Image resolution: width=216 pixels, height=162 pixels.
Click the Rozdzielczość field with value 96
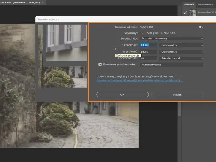coord(148,58)
